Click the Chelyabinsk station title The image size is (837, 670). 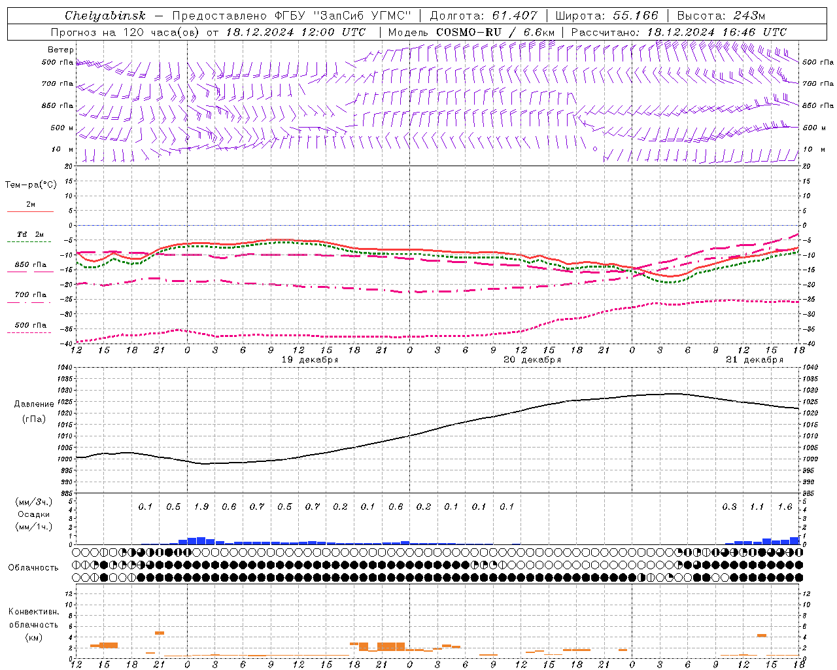(x=105, y=16)
